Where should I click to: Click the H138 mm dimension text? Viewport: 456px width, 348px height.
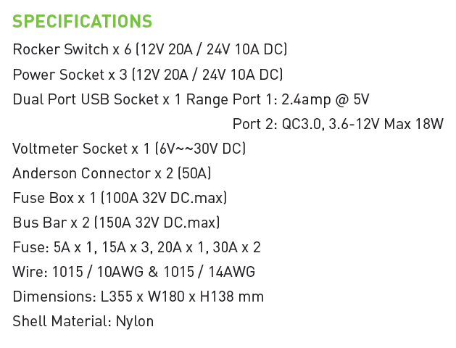(232, 297)
